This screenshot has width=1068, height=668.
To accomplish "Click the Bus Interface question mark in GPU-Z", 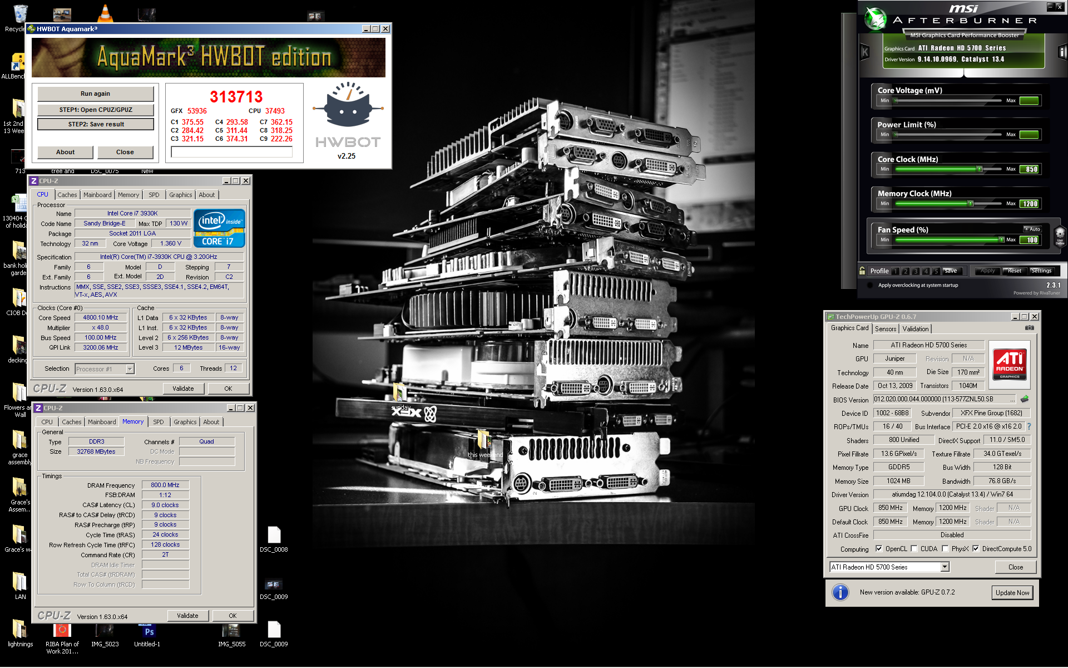I will pyautogui.click(x=1029, y=426).
